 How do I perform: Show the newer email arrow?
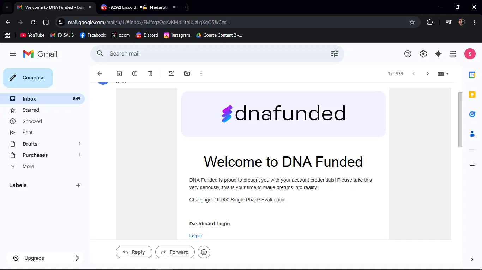tap(414, 73)
